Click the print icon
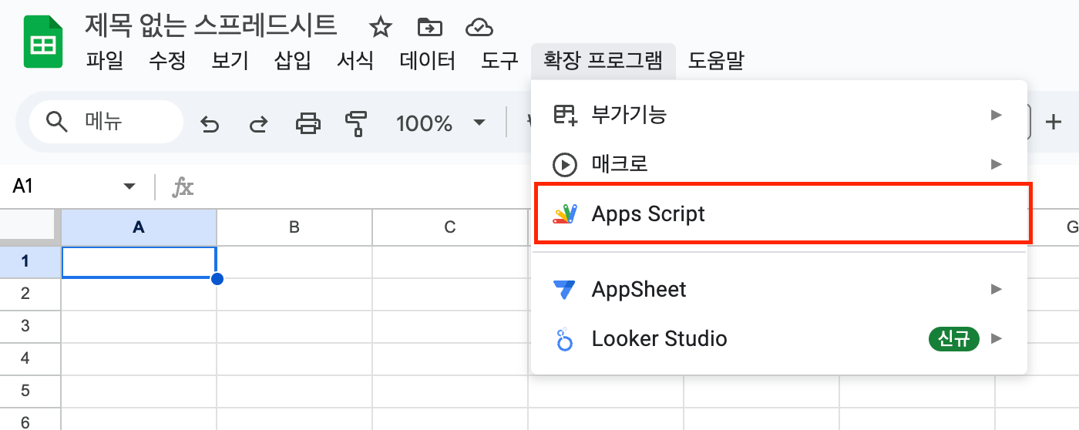1079x430 pixels. click(308, 123)
